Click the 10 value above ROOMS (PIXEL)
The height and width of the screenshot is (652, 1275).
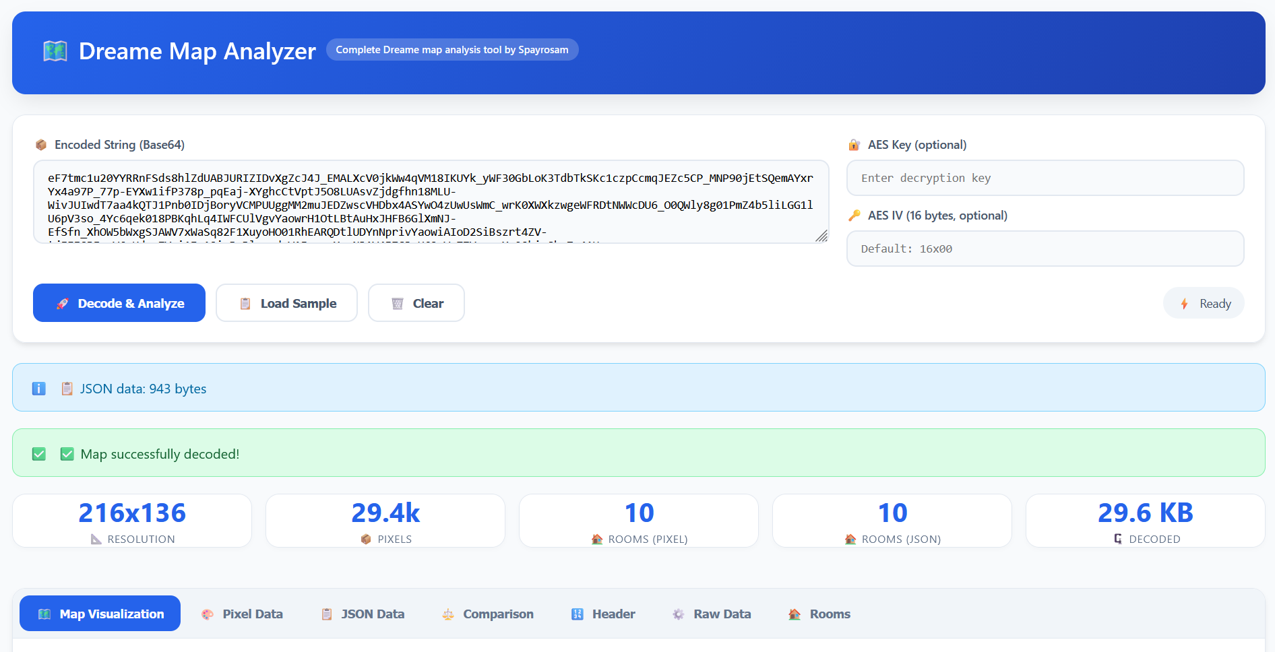[x=639, y=513]
